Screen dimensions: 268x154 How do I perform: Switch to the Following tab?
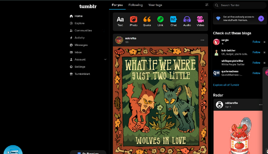135,5
